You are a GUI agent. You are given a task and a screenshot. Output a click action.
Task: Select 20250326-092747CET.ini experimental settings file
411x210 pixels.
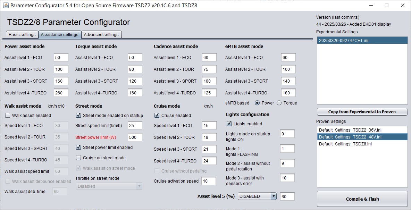point(362,40)
